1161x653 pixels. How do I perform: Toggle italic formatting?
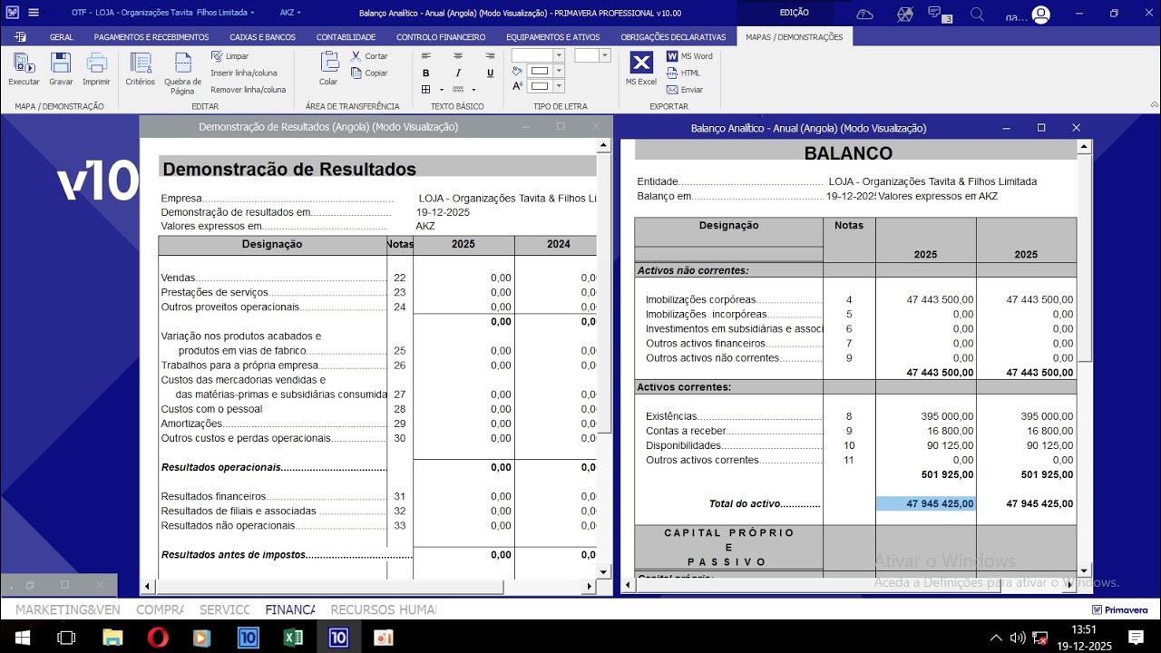[458, 73]
